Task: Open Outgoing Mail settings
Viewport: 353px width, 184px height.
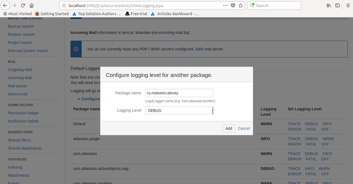Action: click(20, 70)
